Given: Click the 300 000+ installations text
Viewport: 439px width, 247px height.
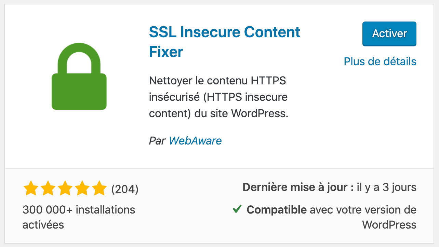Looking at the screenshot, I should pos(79,210).
